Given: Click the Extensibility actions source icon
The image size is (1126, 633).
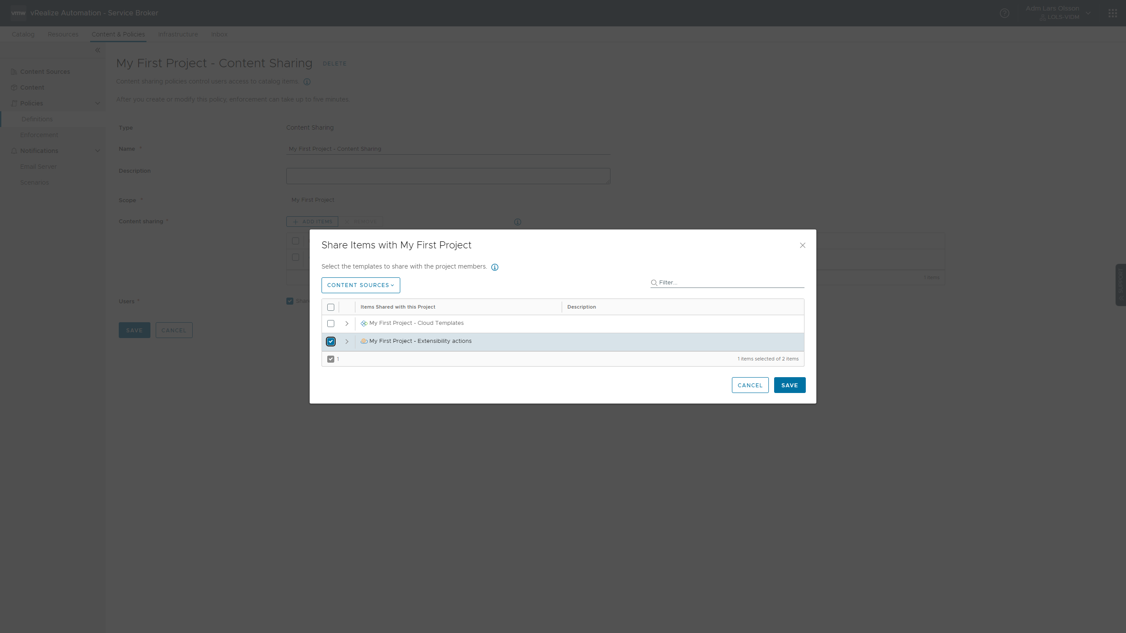Looking at the screenshot, I should [x=364, y=341].
